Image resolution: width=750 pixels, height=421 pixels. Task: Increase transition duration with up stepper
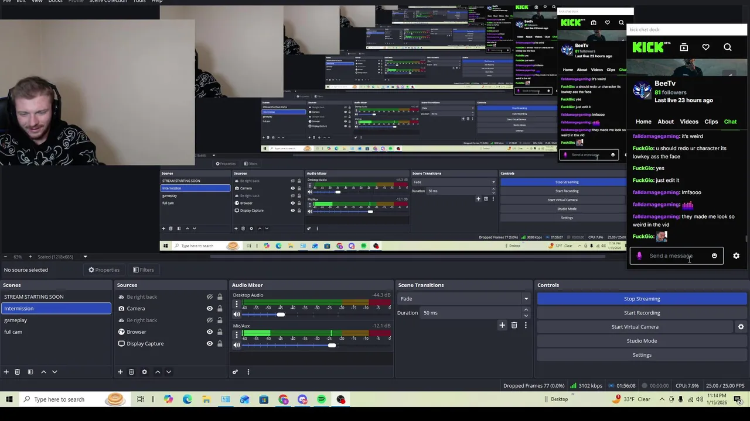point(526,310)
